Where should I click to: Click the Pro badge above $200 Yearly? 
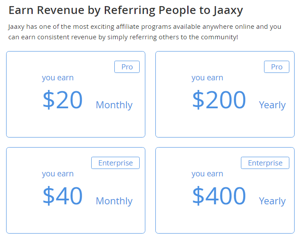[x=277, y=67]
